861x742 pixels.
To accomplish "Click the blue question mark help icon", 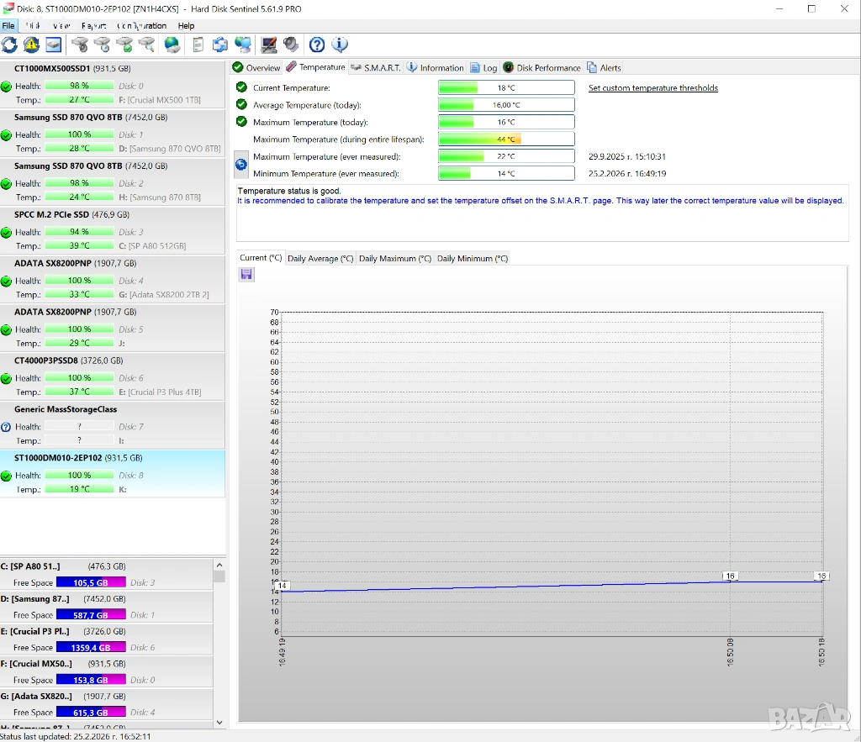I will click(317, 45).
